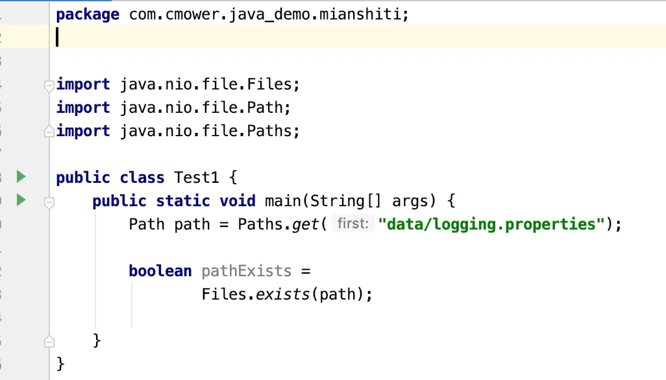Image resolution: width=666 pixels, height=380 pixels.
Task: Click the class keyword
Action: 142,177
